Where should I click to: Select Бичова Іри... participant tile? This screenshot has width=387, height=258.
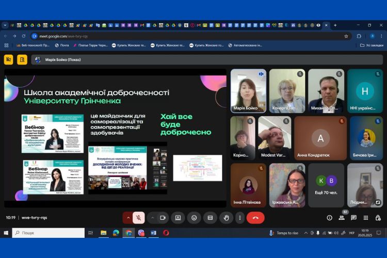pyautogui.click(x=366, y=138)
